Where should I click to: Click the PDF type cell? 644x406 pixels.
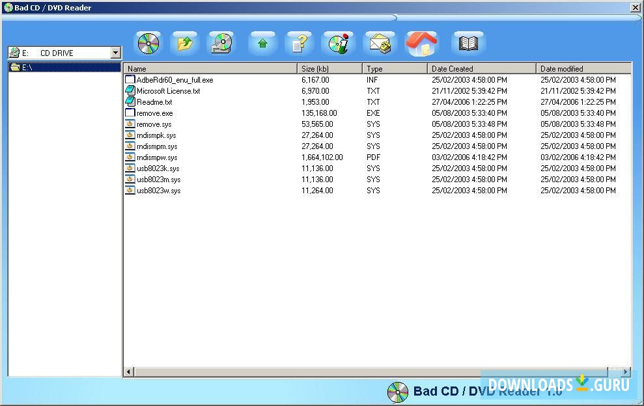(373, 157)
